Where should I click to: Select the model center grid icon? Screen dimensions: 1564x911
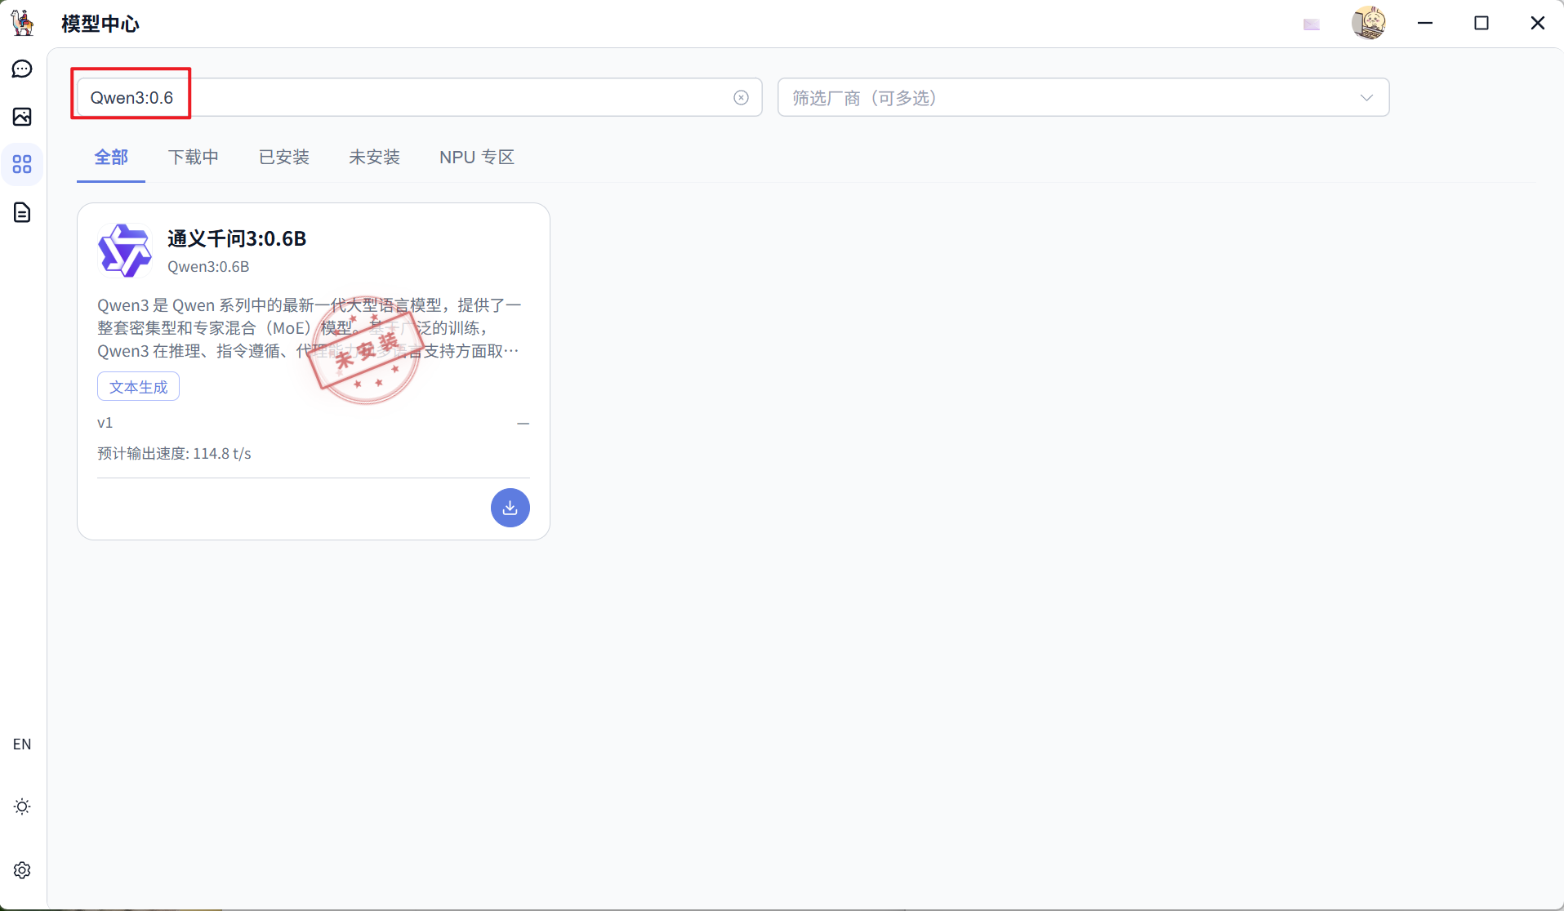click(x=22, y=165)
